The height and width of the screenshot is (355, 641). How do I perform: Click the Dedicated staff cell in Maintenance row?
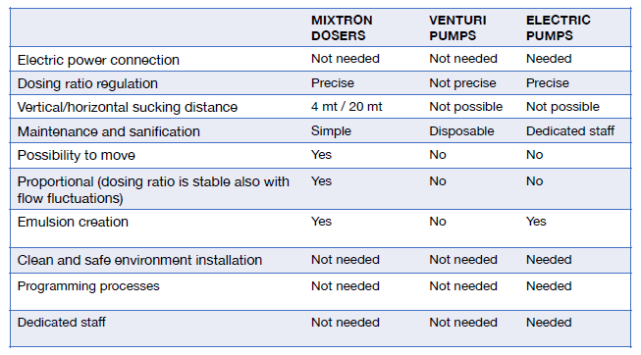coord(570,131)
